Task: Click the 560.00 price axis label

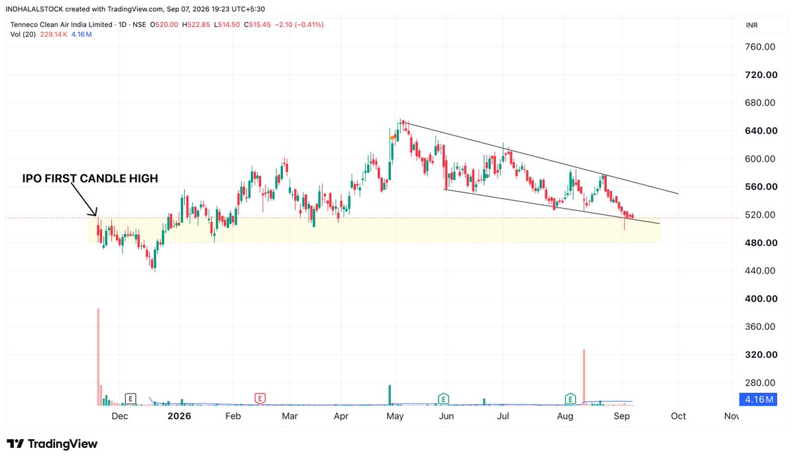Action: (x=760, y=187)
